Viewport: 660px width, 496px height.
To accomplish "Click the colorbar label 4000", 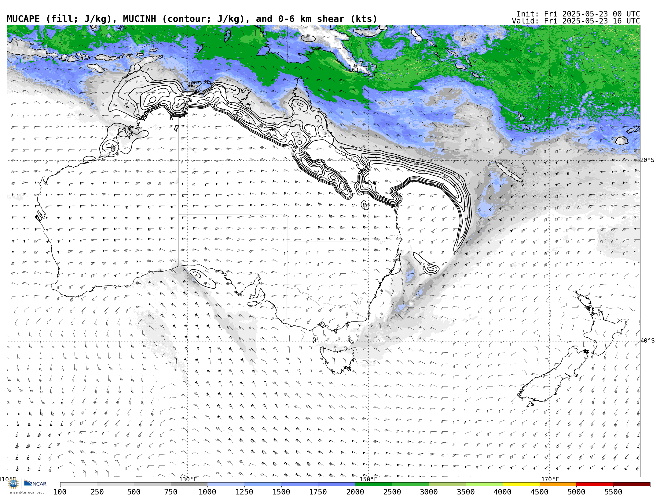I will click(x=503, y=492).
